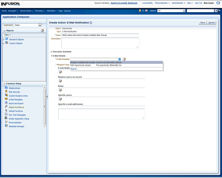
Task: Click the edit icon under Relative users on record
Action: [x=60, y=81]
